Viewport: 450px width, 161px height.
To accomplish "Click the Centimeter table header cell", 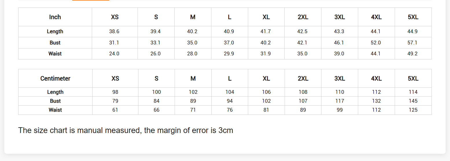I will pos(55,78).
